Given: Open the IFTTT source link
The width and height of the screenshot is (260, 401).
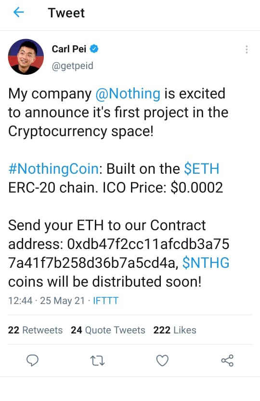Looking at the screenshot, I should tap(105, 301).
